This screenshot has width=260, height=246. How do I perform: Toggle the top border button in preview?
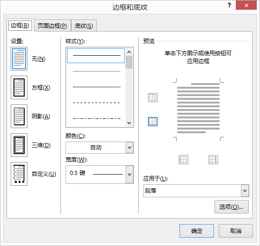(x=153, y=97)
